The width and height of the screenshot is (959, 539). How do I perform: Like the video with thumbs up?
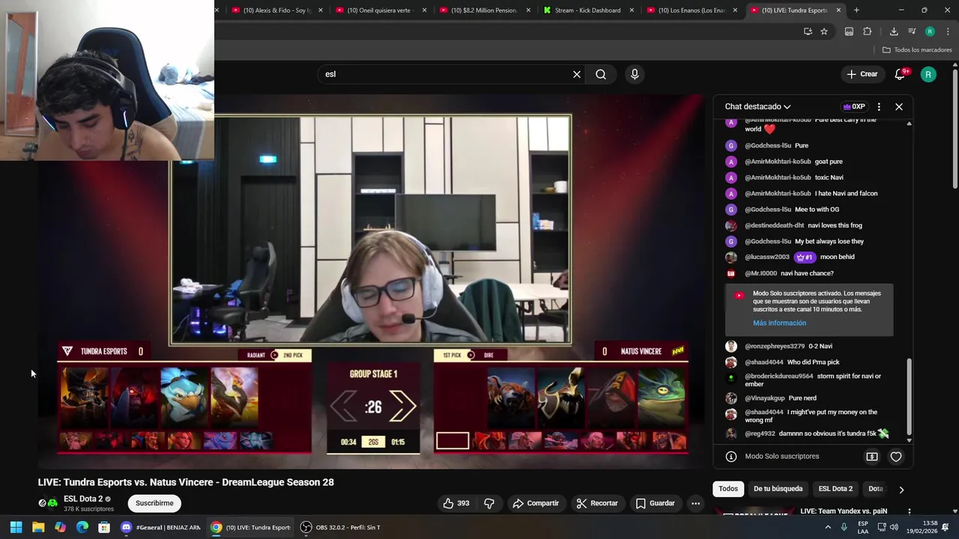(456, 503)
